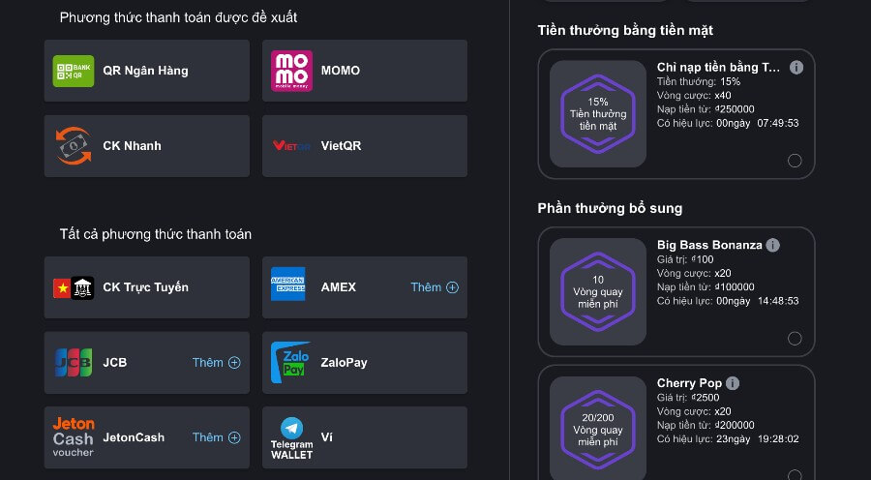Image resolution: width=871 pixels, height=480 pixels.
Task: Select the Big Bass Bonanza bonus radio
Action: (x=795, y=338)
